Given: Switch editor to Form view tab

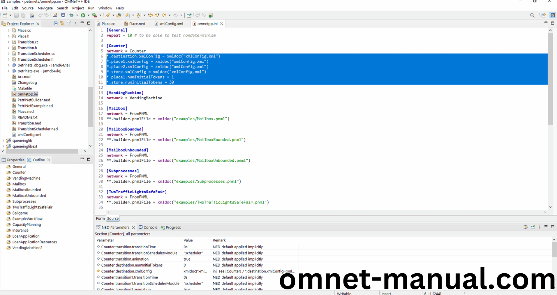Looking at the screenshot, I should [100, 219].
